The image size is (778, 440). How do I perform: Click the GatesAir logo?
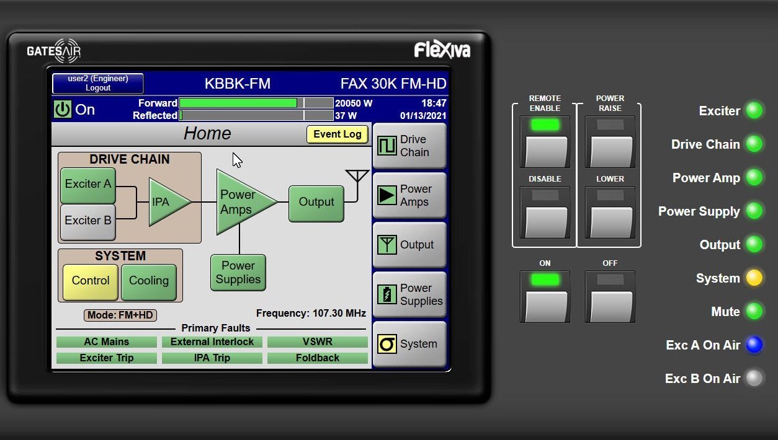click(x=54, y=51)
